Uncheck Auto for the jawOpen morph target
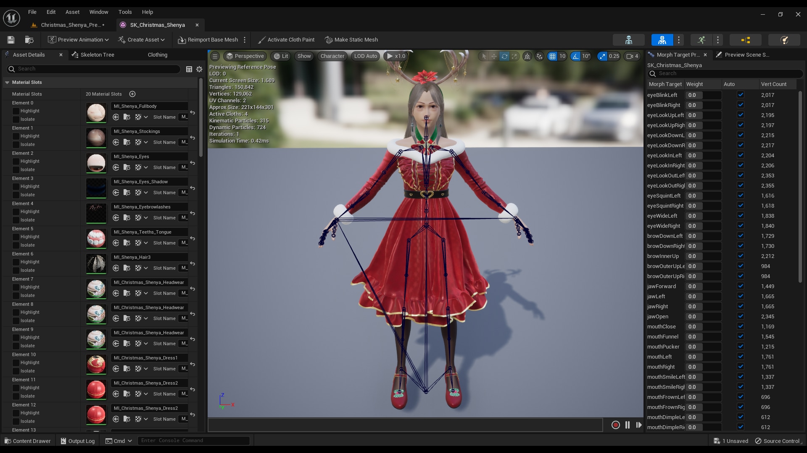 [741, 316]
